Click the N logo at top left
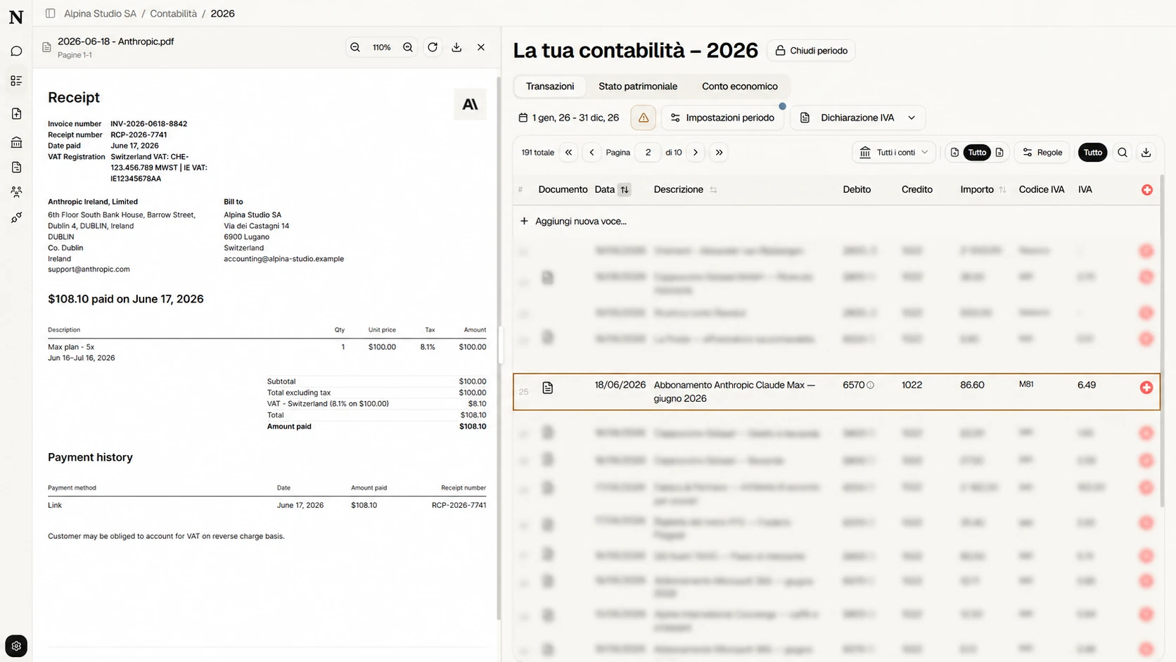 [16, 16]
